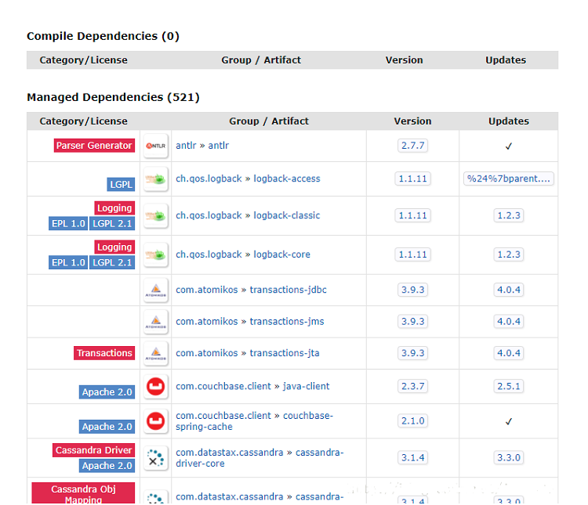
Task: Click LGPL 2.1 tag in logback-classic row
Action: pos(112,224)
